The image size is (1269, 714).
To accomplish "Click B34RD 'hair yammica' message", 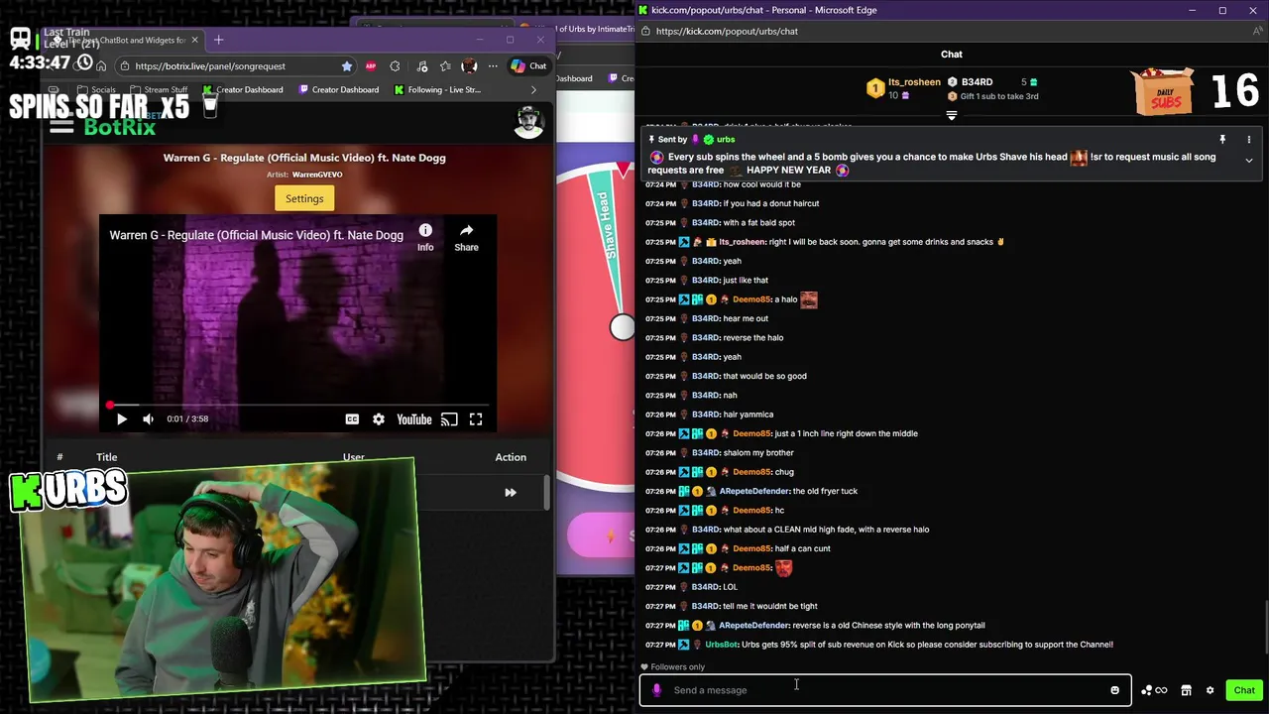I will click(749, 415).
